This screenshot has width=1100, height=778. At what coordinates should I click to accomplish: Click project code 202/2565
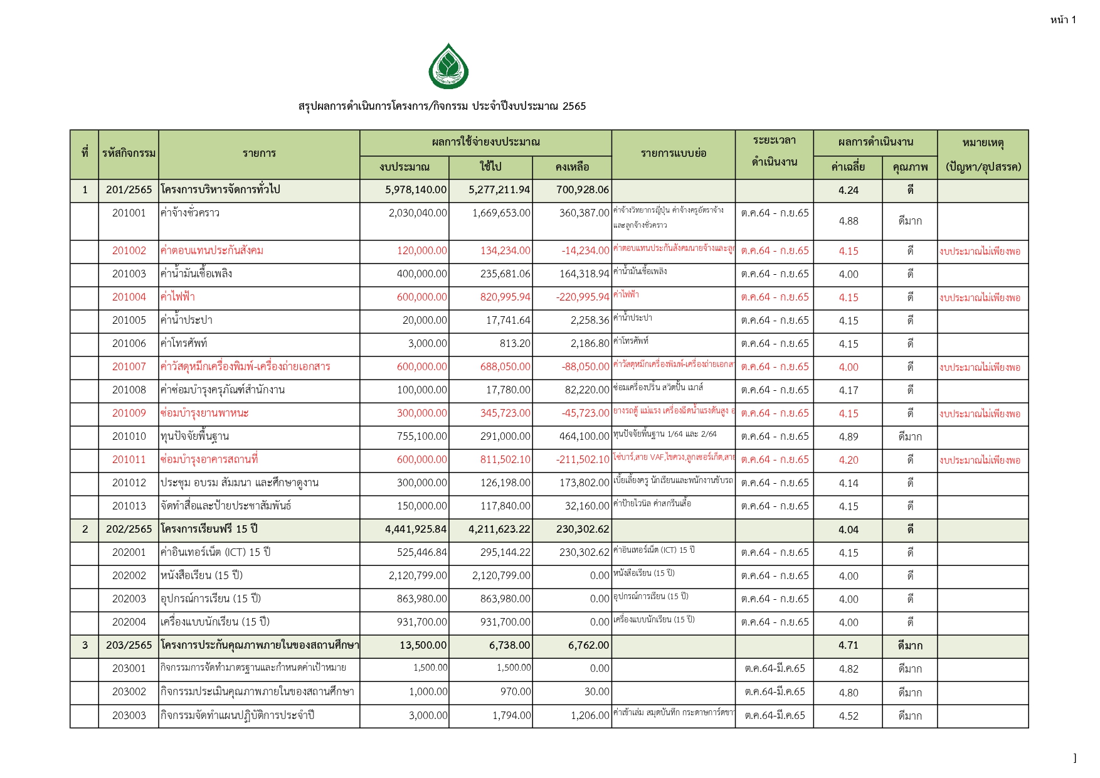[129, 530]
